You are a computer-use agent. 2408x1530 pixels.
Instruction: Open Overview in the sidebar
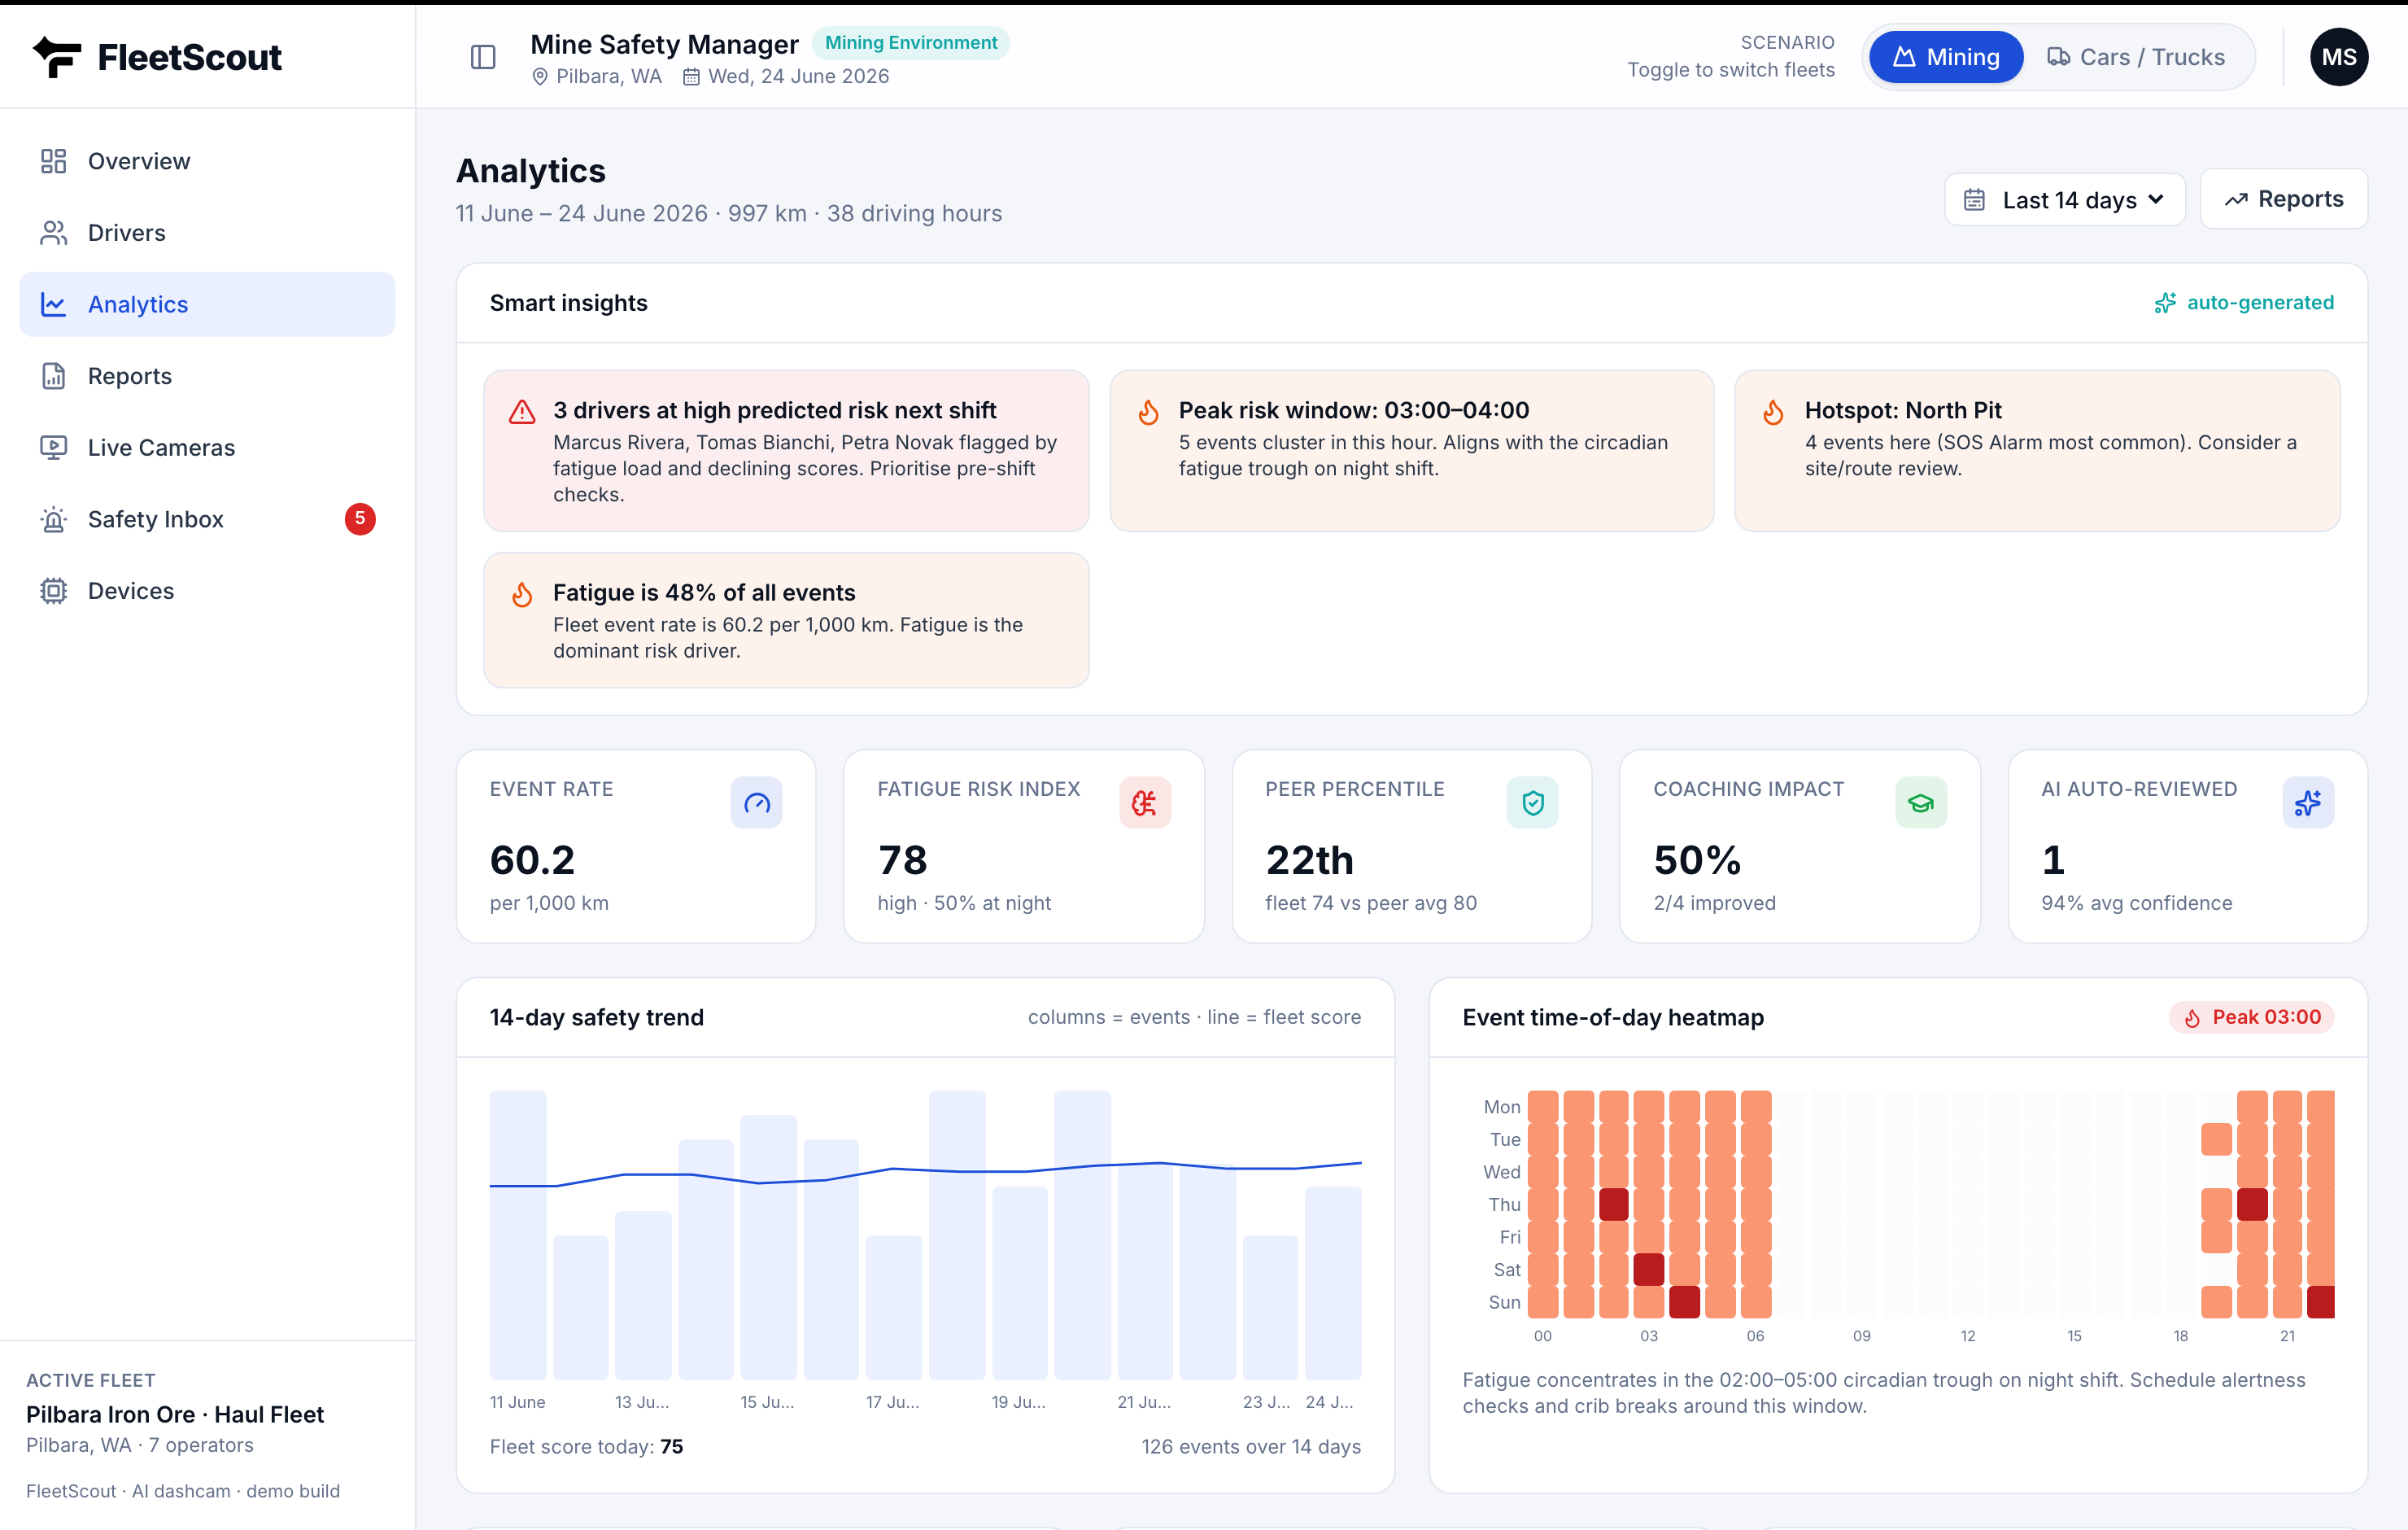pyautogui.click(x=207, y=161)
